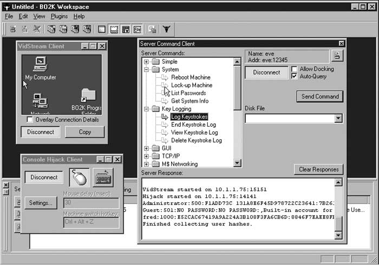Click the open workspace documents-with-folder toolbar icon

[x=63, y=29]
